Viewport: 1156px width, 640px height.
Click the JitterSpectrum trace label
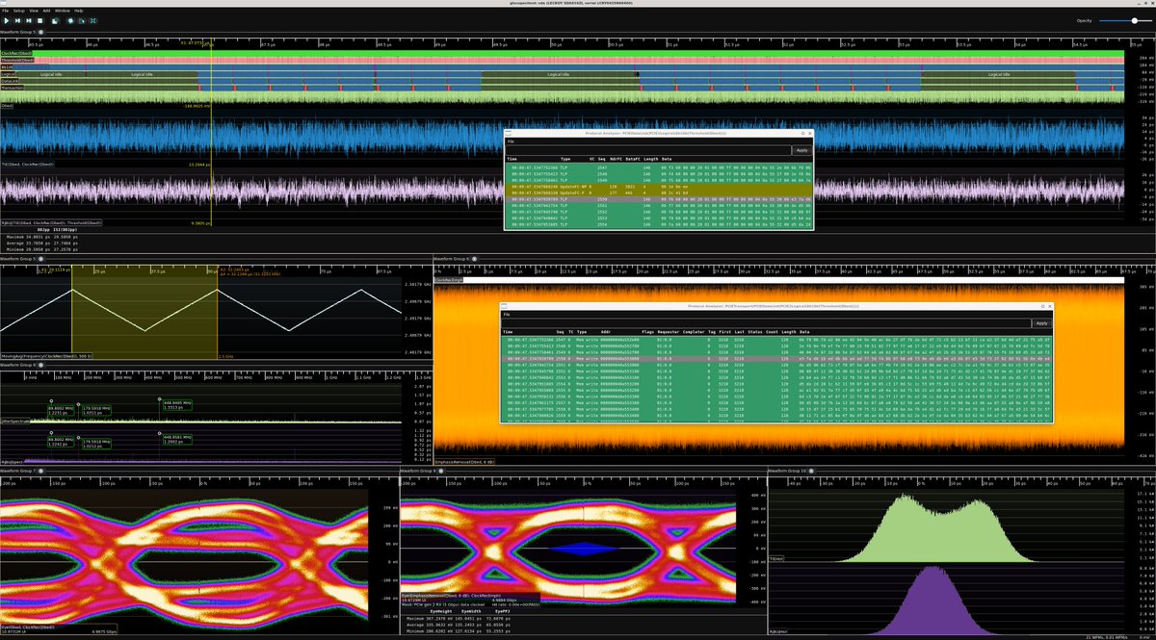click(15, 422)
